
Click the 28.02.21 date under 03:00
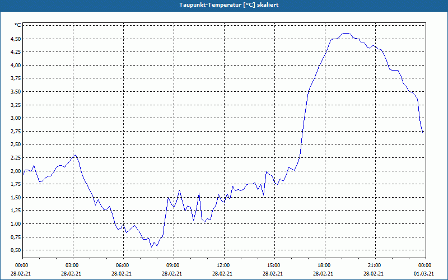pyautogui.click(x=71, y=274)
